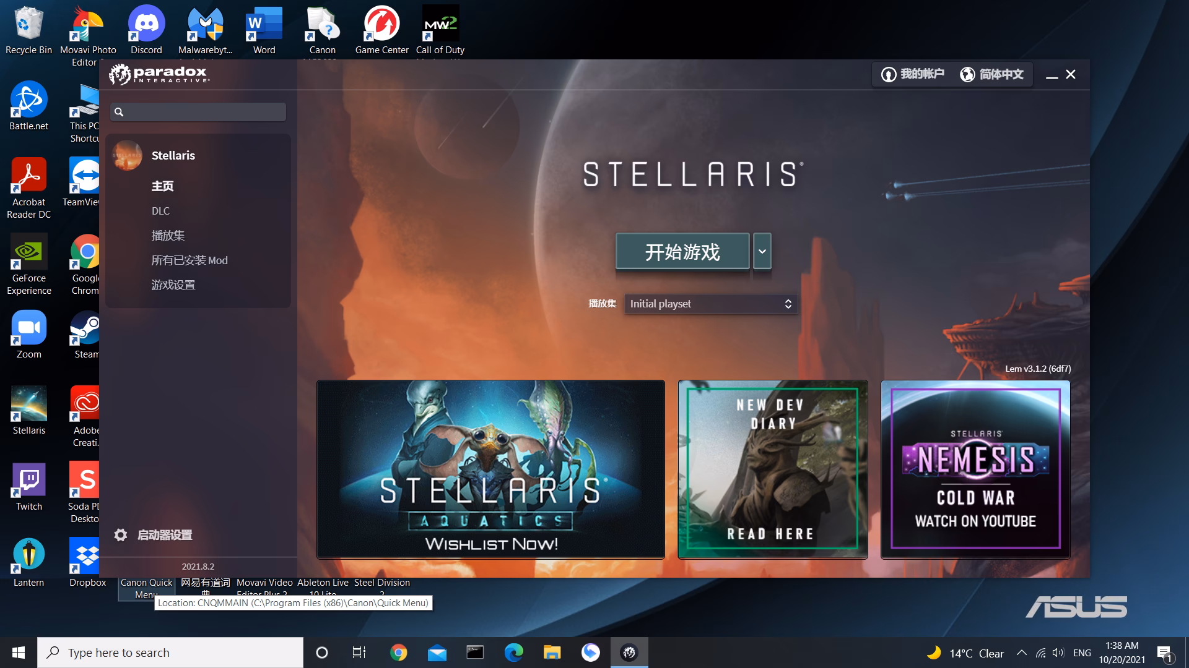Launch Chrome from the taskbar

click(398, 653)
